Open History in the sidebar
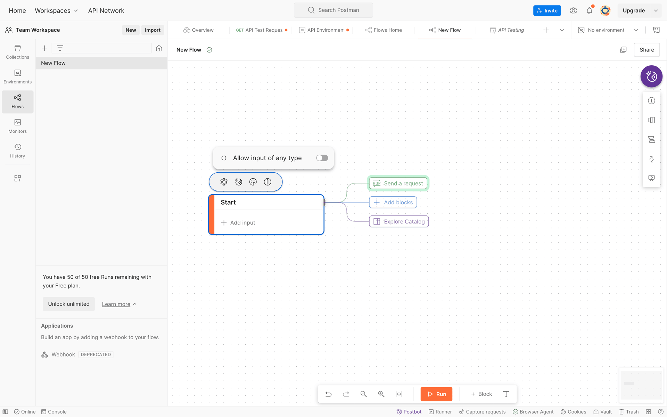This screenshot has height=417, width=667. coord(17,151)
